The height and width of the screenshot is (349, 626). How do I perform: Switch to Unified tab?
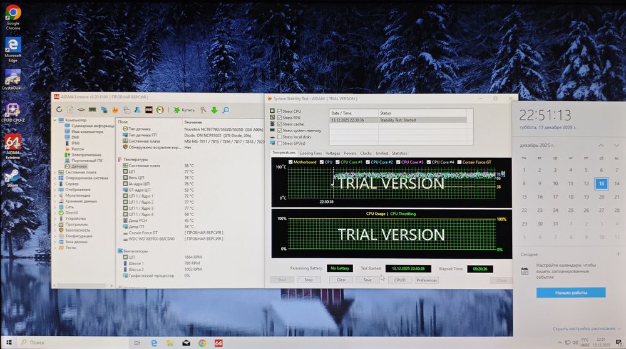(382, 153)
